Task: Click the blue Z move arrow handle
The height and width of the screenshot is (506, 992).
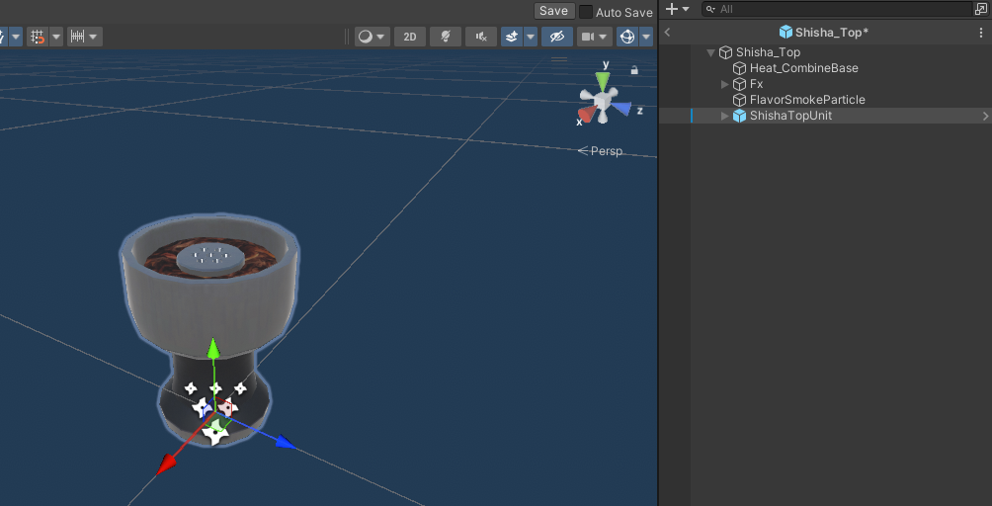Action: (286, 442)
